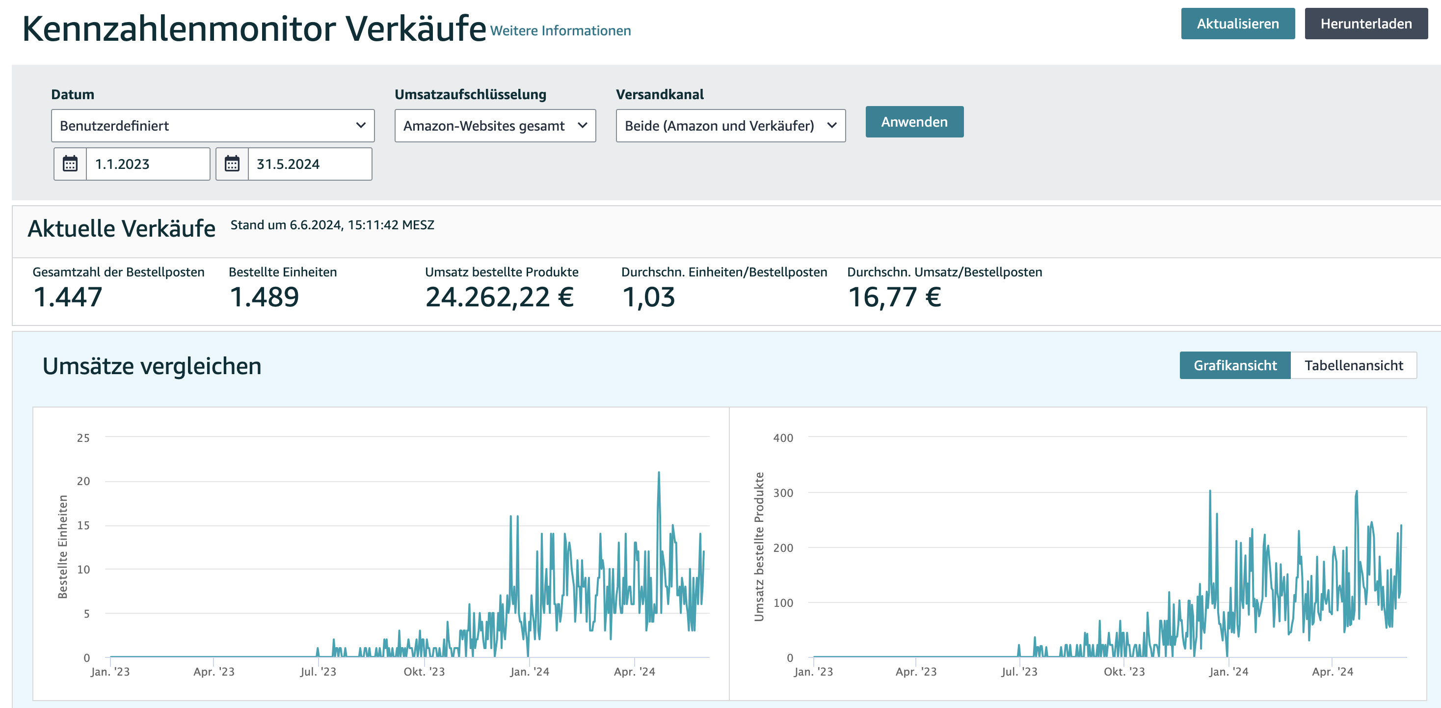Switch to the Grafikansicht tab

1234,365
